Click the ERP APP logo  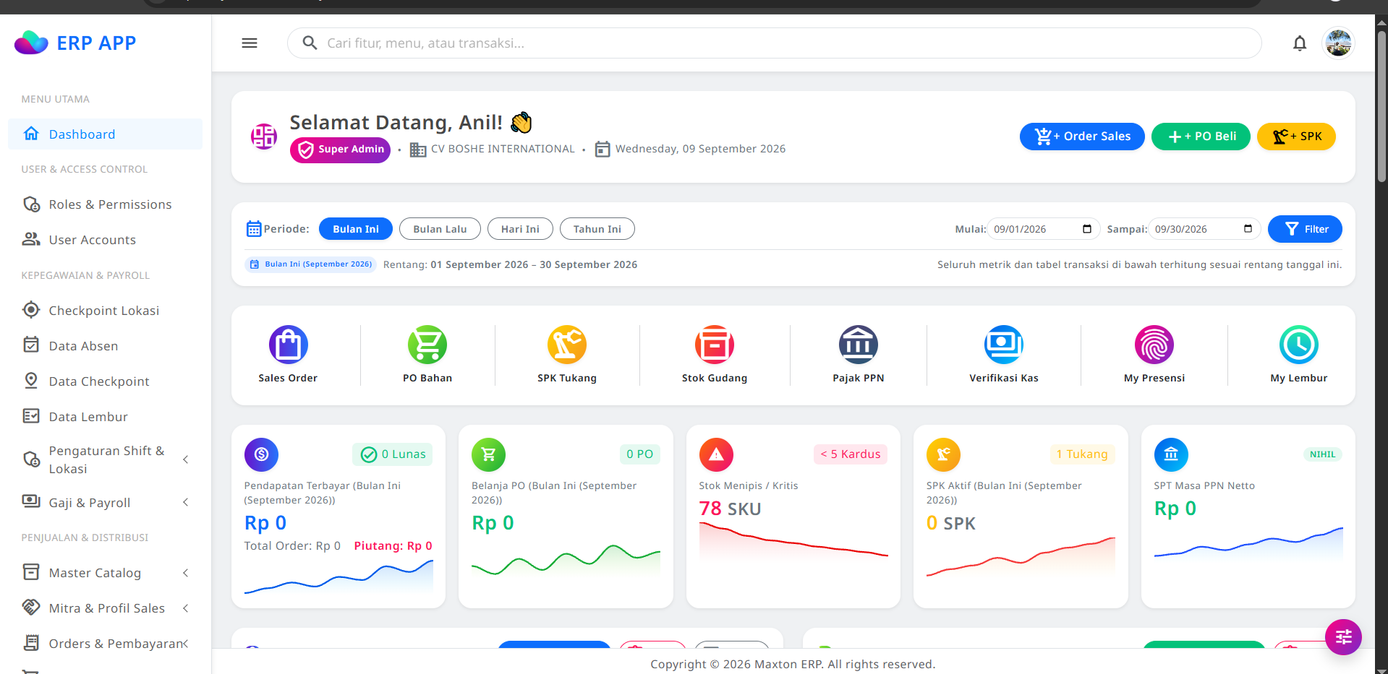(75, 43)
